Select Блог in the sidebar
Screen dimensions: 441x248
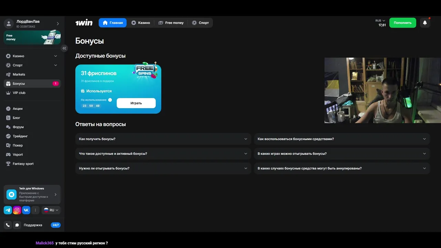[32, 118]
